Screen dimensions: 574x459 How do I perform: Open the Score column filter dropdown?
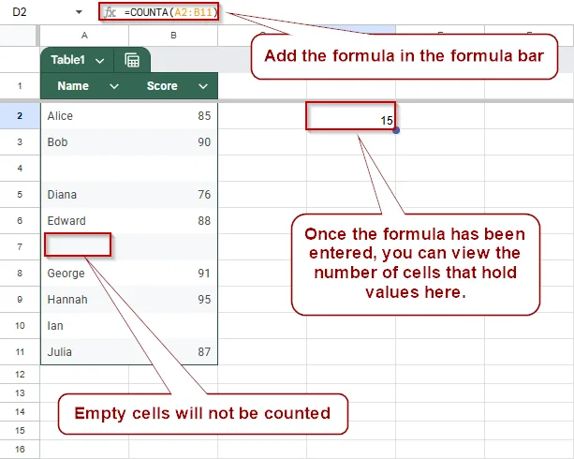203,87
